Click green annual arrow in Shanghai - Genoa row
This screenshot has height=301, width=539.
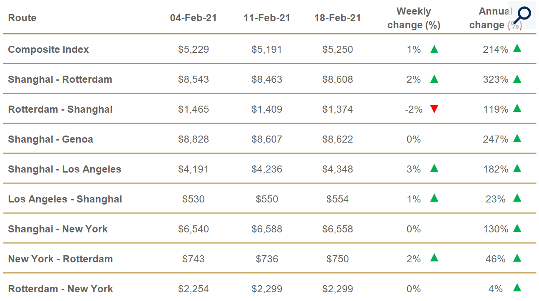pyautogui.click(x=517, y=138)
